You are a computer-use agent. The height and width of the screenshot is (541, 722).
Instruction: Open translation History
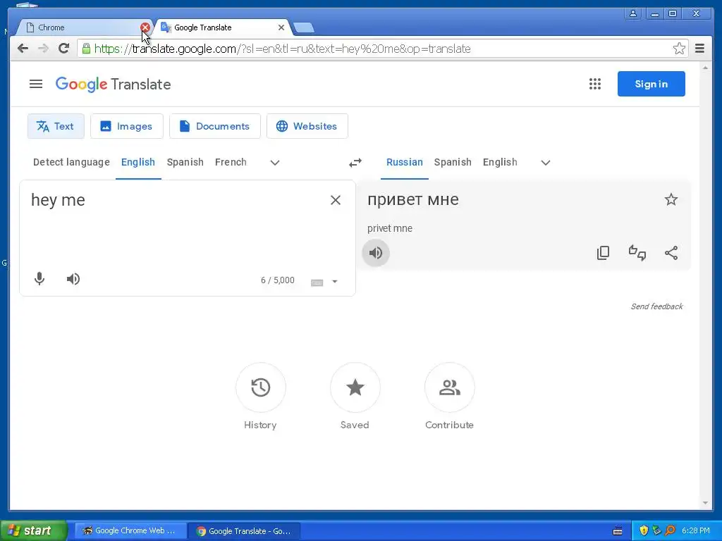261,387
